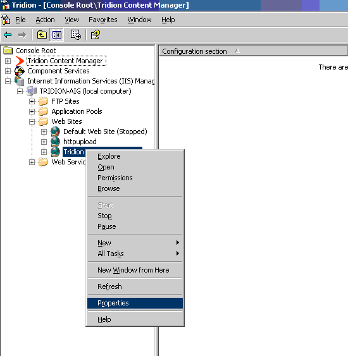
Task: Expand the Application Pools folder
Action: tap(32, 111)
